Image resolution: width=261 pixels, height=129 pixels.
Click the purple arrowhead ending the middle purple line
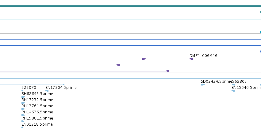[x=118, y=65]
